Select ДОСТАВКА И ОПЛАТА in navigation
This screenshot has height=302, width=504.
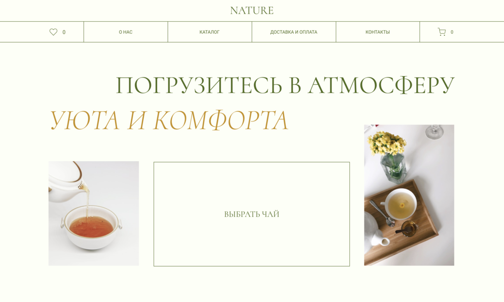pyautogui.click(x=293, y=32)
